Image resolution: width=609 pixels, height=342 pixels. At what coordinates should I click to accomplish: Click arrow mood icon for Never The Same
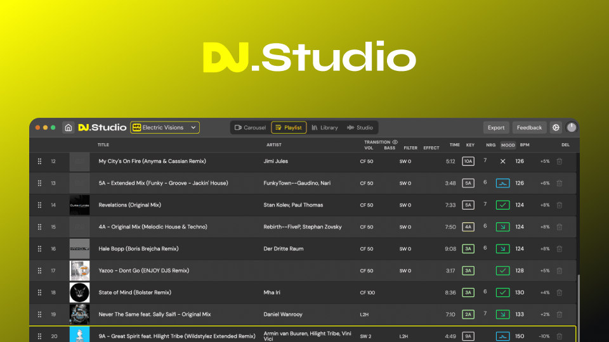tap(502, 315)
